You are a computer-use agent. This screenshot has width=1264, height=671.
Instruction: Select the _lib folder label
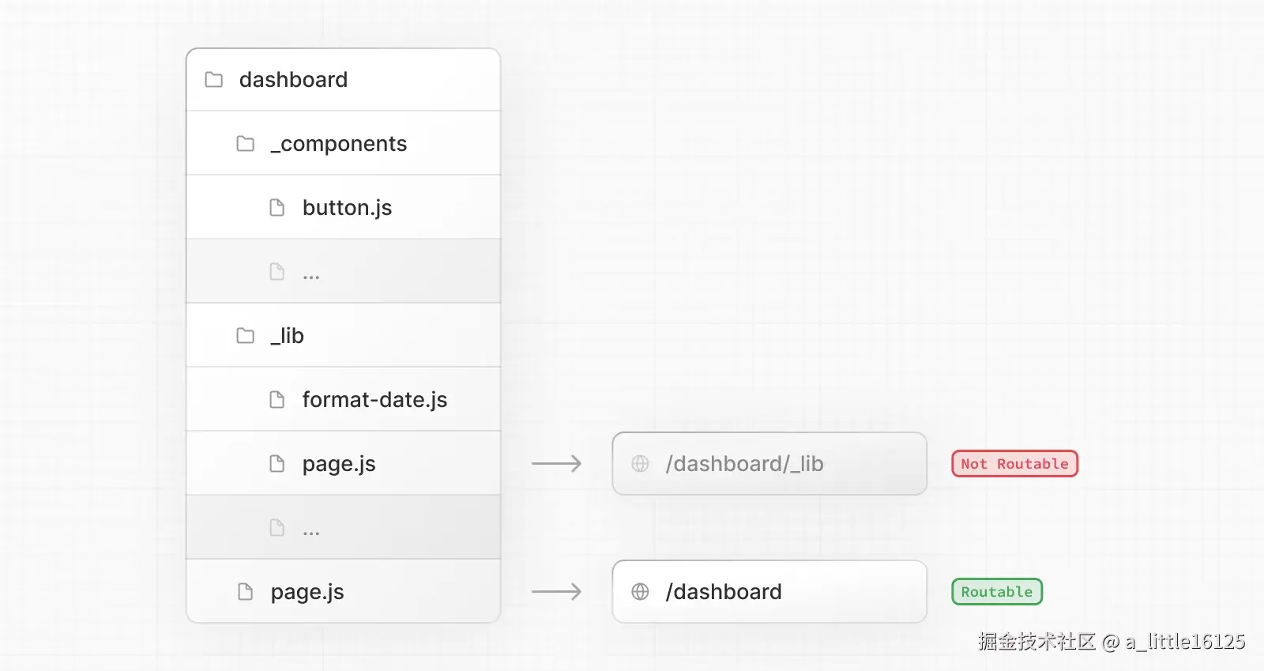tap(288, 336)
